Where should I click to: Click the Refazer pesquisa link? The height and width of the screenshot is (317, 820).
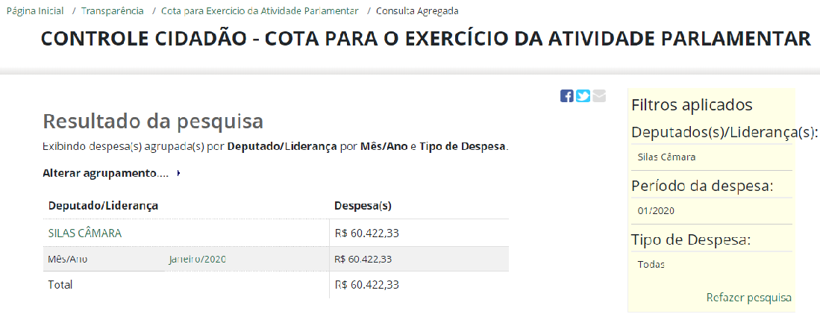(749, 298)
